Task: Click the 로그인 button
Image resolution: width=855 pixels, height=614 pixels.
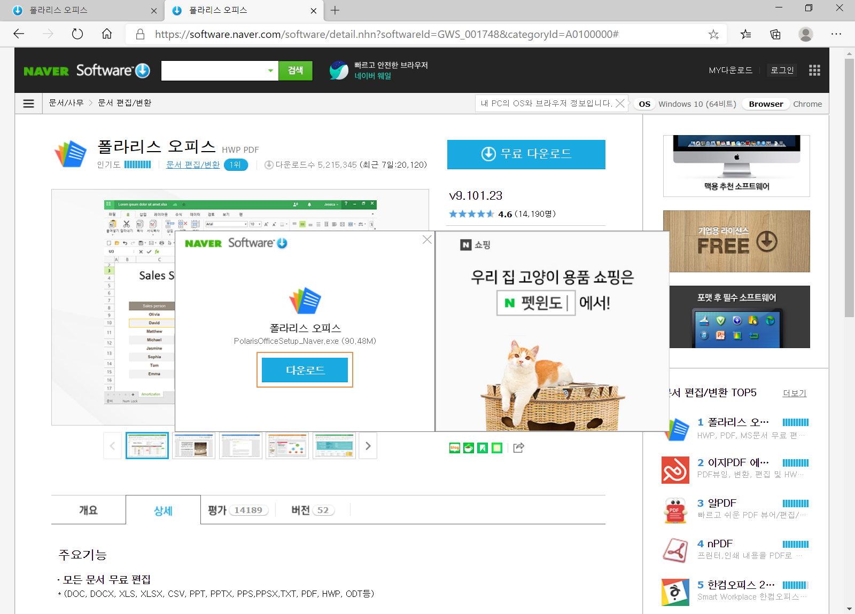Action: coord(782,70)
